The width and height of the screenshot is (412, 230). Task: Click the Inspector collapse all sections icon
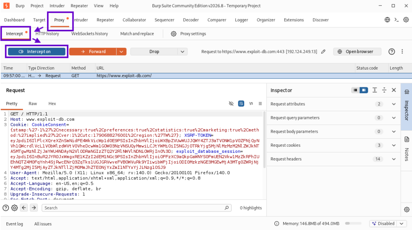384,90
